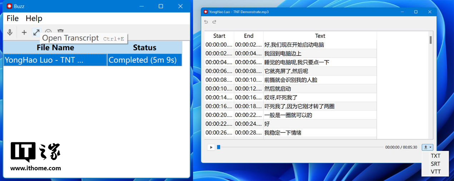Choose SRT export format
Viewport: 454px width, 181px height.
pos(435,164)
